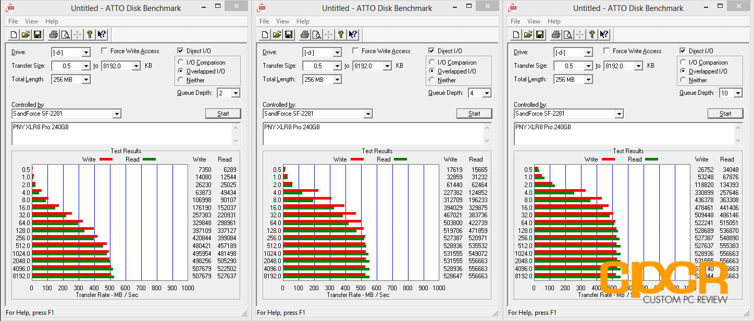Click the yellow Help question icon in middle window
This screenshot has height=321, width=754.
click(341, 34)
